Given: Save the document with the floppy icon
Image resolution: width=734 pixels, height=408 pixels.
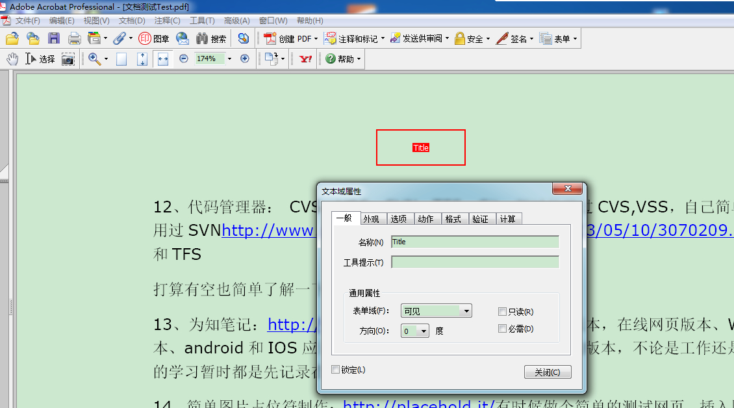Looking at the screenshot, I should click(x=54, y=38).
